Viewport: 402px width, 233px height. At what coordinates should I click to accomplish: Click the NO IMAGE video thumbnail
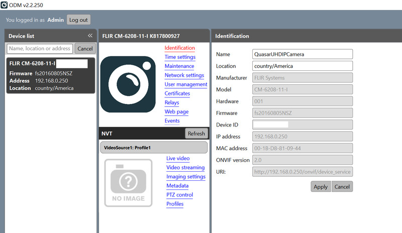(128, 183)
